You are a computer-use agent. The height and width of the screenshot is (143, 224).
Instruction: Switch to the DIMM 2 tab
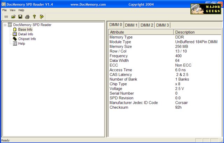tap(147, 25)
